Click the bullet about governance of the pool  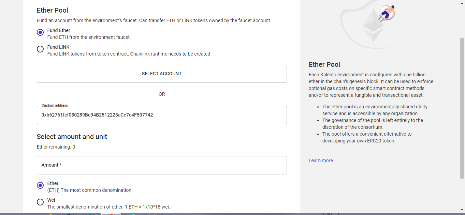(373, 124)
